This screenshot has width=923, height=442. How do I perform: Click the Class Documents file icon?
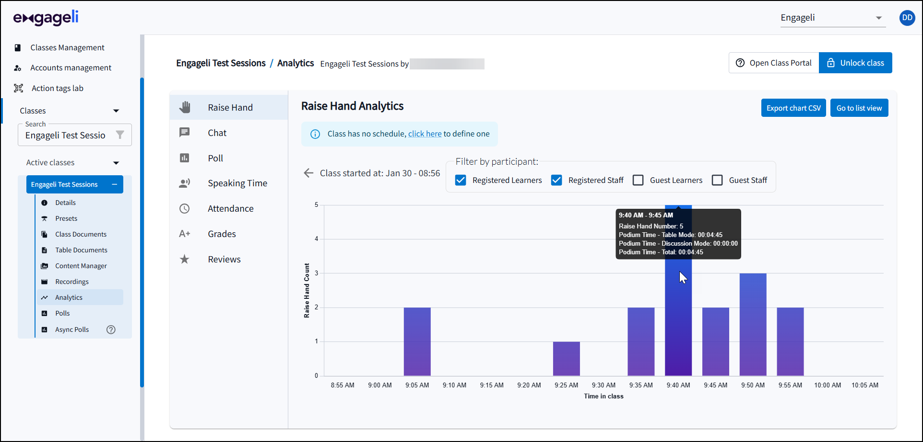[x=45, y=234]
